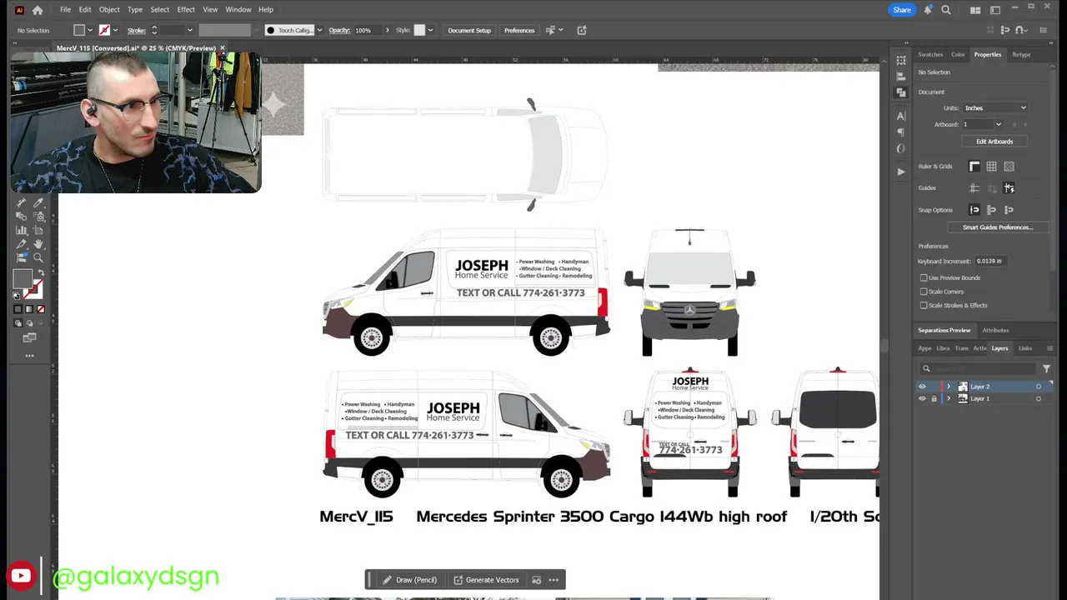Open Smart Guides Preferences button
The height and width of the screenshot is (600, 1067).
pyautogui.click(x=998, y=227)
